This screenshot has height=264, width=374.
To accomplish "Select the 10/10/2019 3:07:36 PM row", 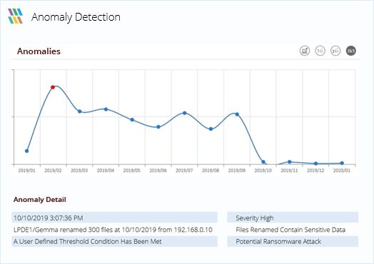I will click(x=114, y=218).
